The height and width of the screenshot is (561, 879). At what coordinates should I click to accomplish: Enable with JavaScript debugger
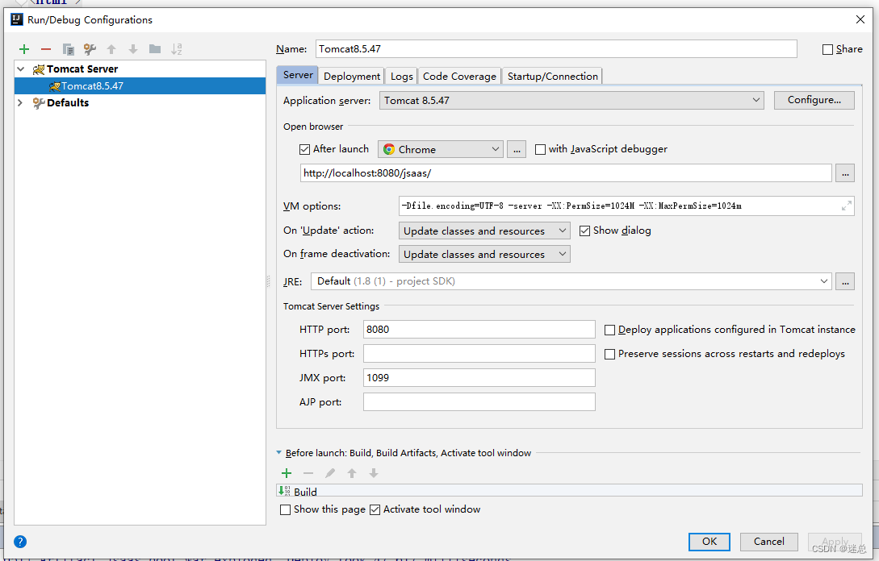(x=541, y=149)
